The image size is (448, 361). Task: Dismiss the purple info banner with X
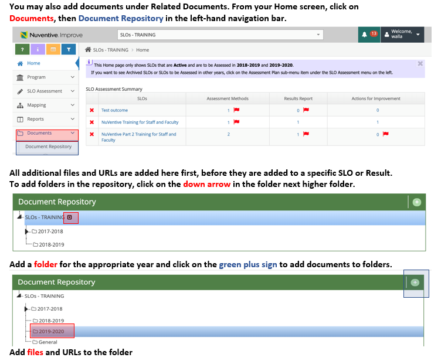(x=420, y=63)
